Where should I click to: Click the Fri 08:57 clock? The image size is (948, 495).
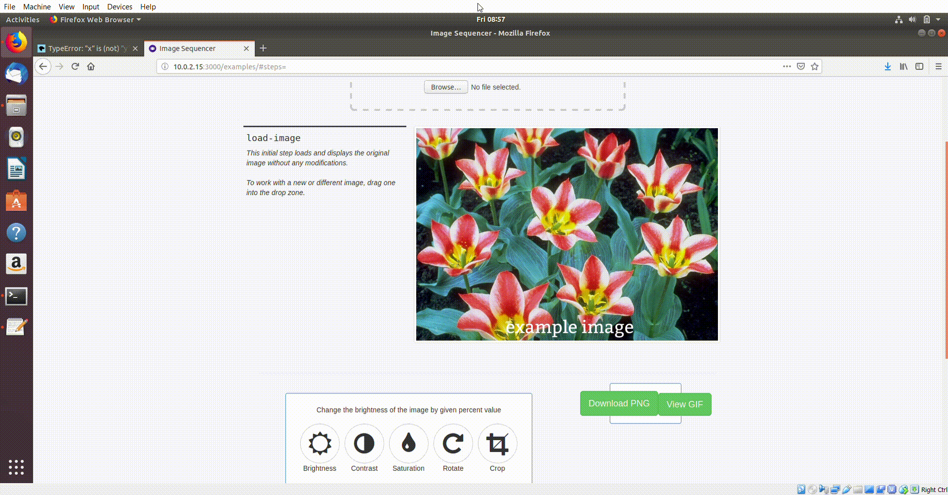tap(490, 19)
